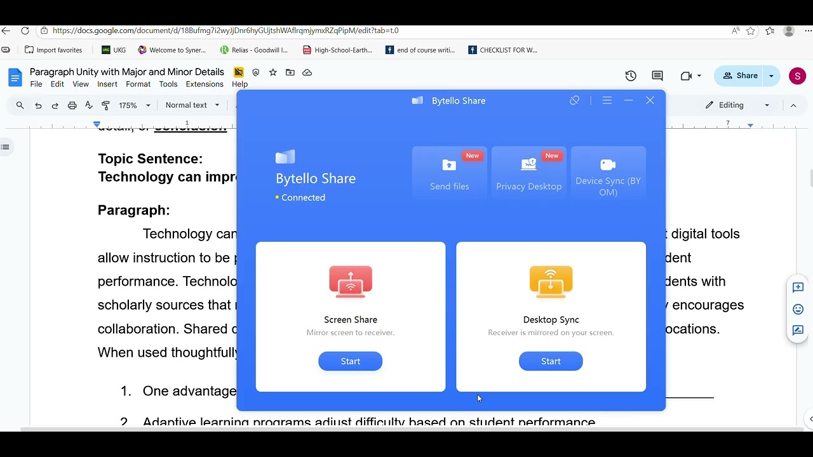813x457 pixels.
Task: Open the Extensions menu
Action: 205,84
